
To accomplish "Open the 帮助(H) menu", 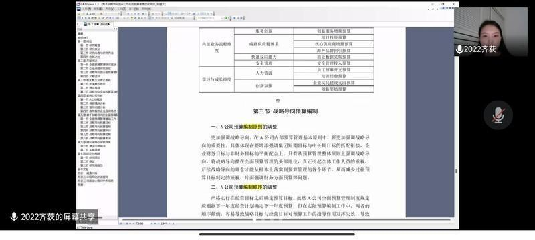I will click(146, 9).
